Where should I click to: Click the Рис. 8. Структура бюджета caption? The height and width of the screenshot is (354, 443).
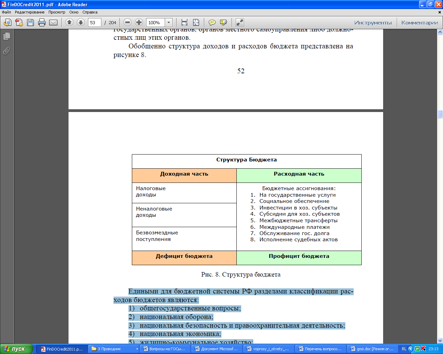(x=241, y=274)
